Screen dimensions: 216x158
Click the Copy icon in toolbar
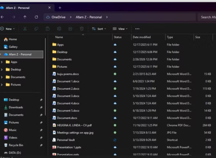(x=36, y=29)
